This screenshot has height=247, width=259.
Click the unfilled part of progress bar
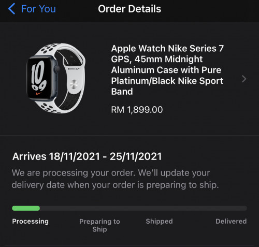pos(143,208)
